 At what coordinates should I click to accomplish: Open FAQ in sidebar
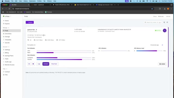(x=6, y=75)
